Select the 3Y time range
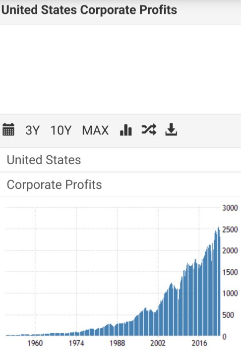Image resolution: width=241 pixels, height=357 pixels. click(x=32, y=130)
